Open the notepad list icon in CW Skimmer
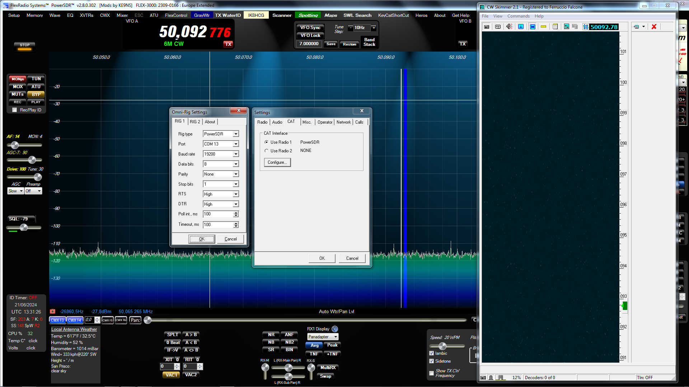Screen dimensions: 689x387 [x=555, y=27]
